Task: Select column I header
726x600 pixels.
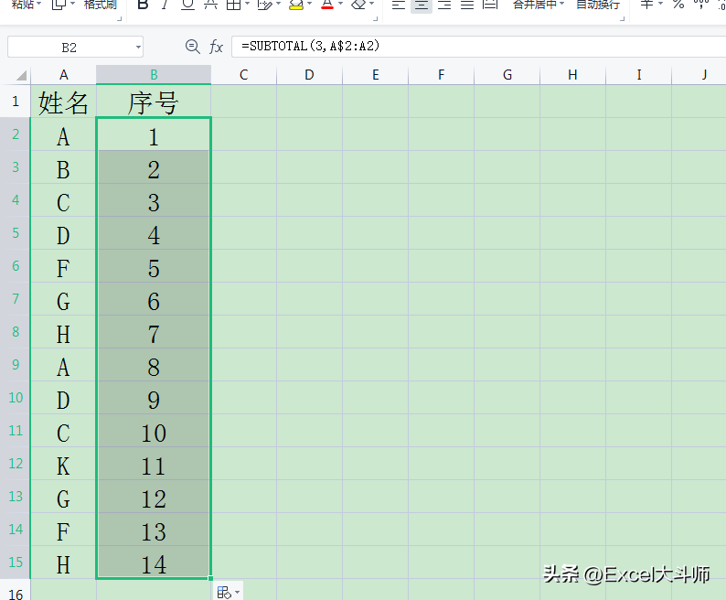Action: point(639,75)
